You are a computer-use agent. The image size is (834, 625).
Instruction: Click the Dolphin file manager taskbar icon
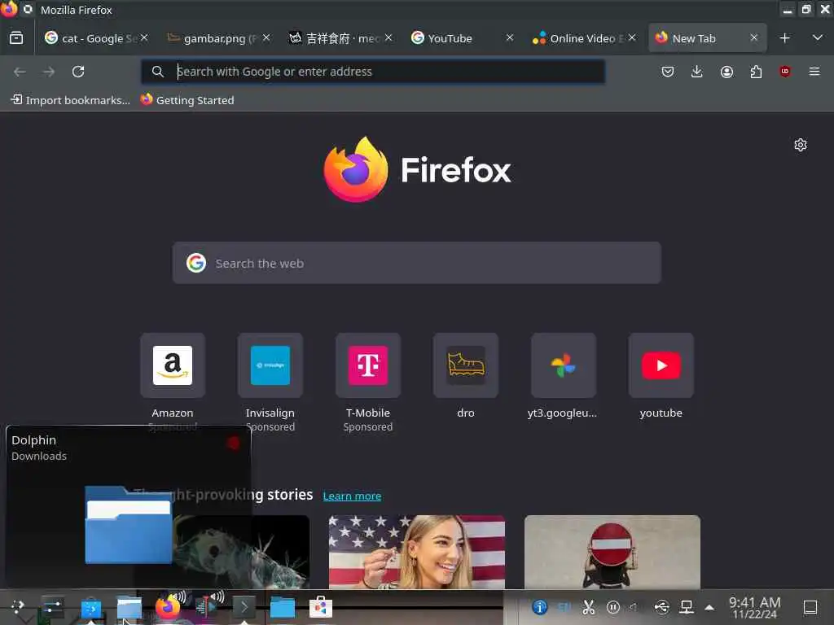pyautogui.click(x=129, y=607)
